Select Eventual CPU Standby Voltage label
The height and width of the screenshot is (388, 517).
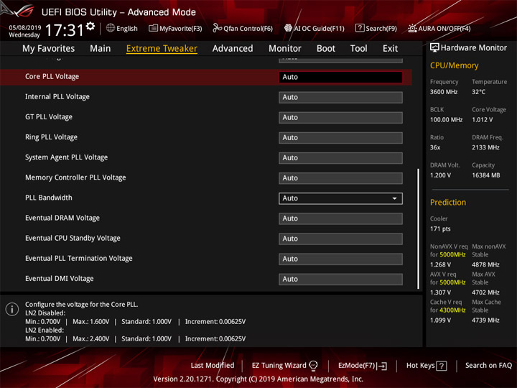coord(73,239)
